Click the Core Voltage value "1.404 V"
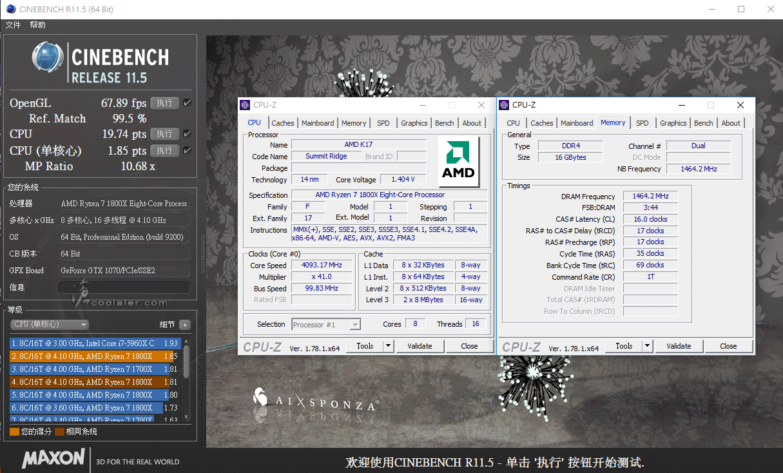The height and width of the screenshot is (473, 783). tap(403, 180)
